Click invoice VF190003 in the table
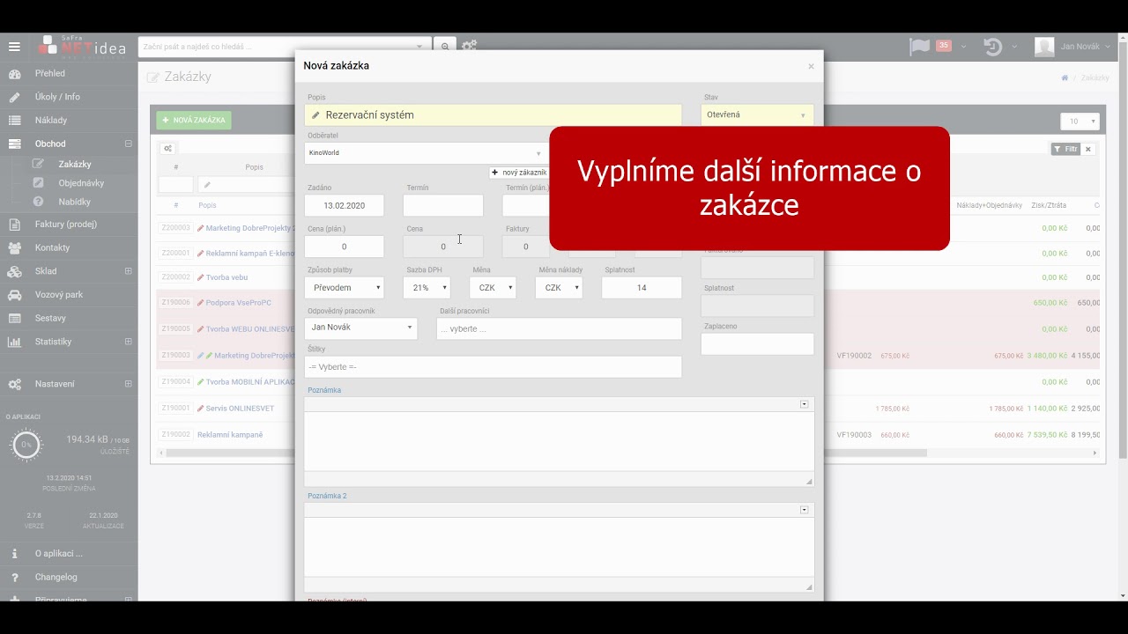Viewport: 1128px width, 634px height. 854,434
